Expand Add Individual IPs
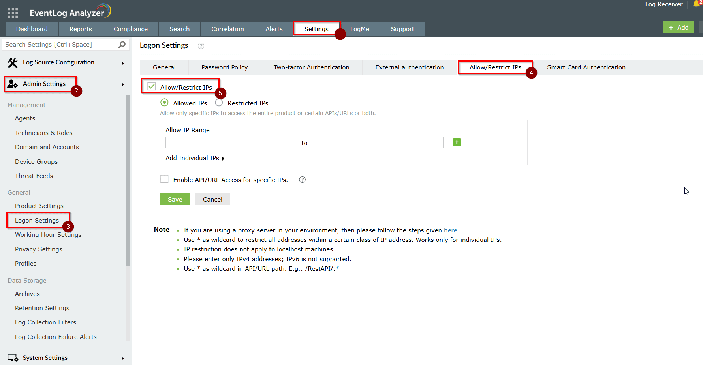The width and height of the screenshot is (703, 365). (x=195, y=158)
